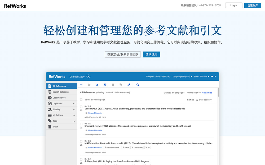Expand the My Folders chevron

click(x=74, y=115)
